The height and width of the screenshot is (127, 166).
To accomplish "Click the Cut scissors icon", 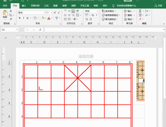I will tap(11, 11).
